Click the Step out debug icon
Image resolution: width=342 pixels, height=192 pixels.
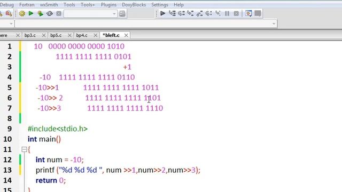pyautogui.click(x=199, y=13)
